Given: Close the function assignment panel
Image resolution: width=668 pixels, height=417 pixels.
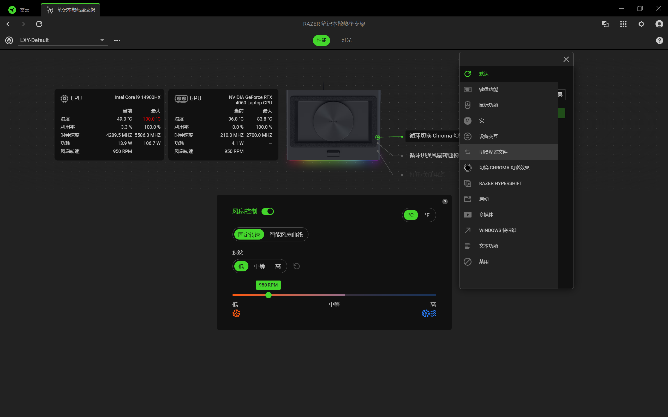Looking at the screenshot, I should click(x=566, y=59).
